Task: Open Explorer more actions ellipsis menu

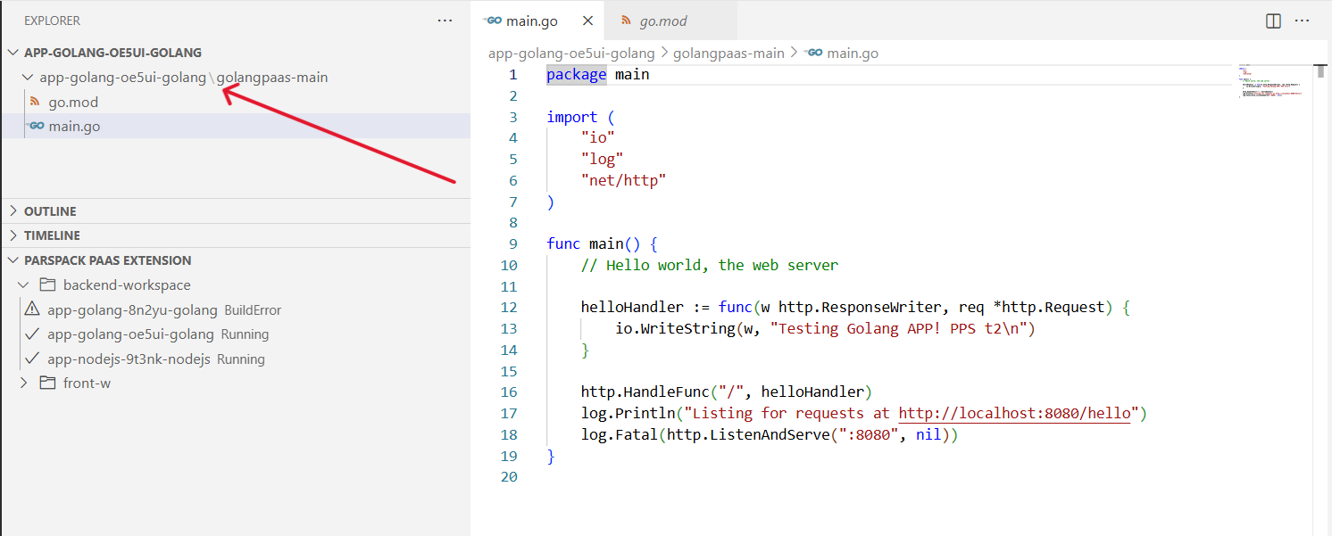Action: 445,21
